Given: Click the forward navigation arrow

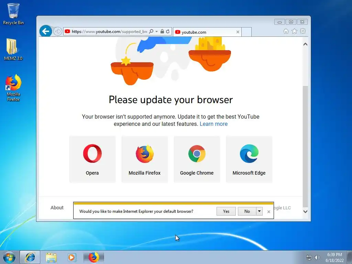Looking at the screenshot, I should coord(58,31).
